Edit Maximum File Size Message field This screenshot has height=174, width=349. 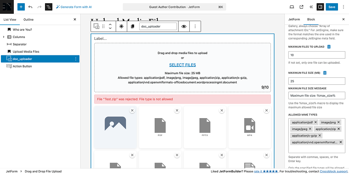[317, 96]
